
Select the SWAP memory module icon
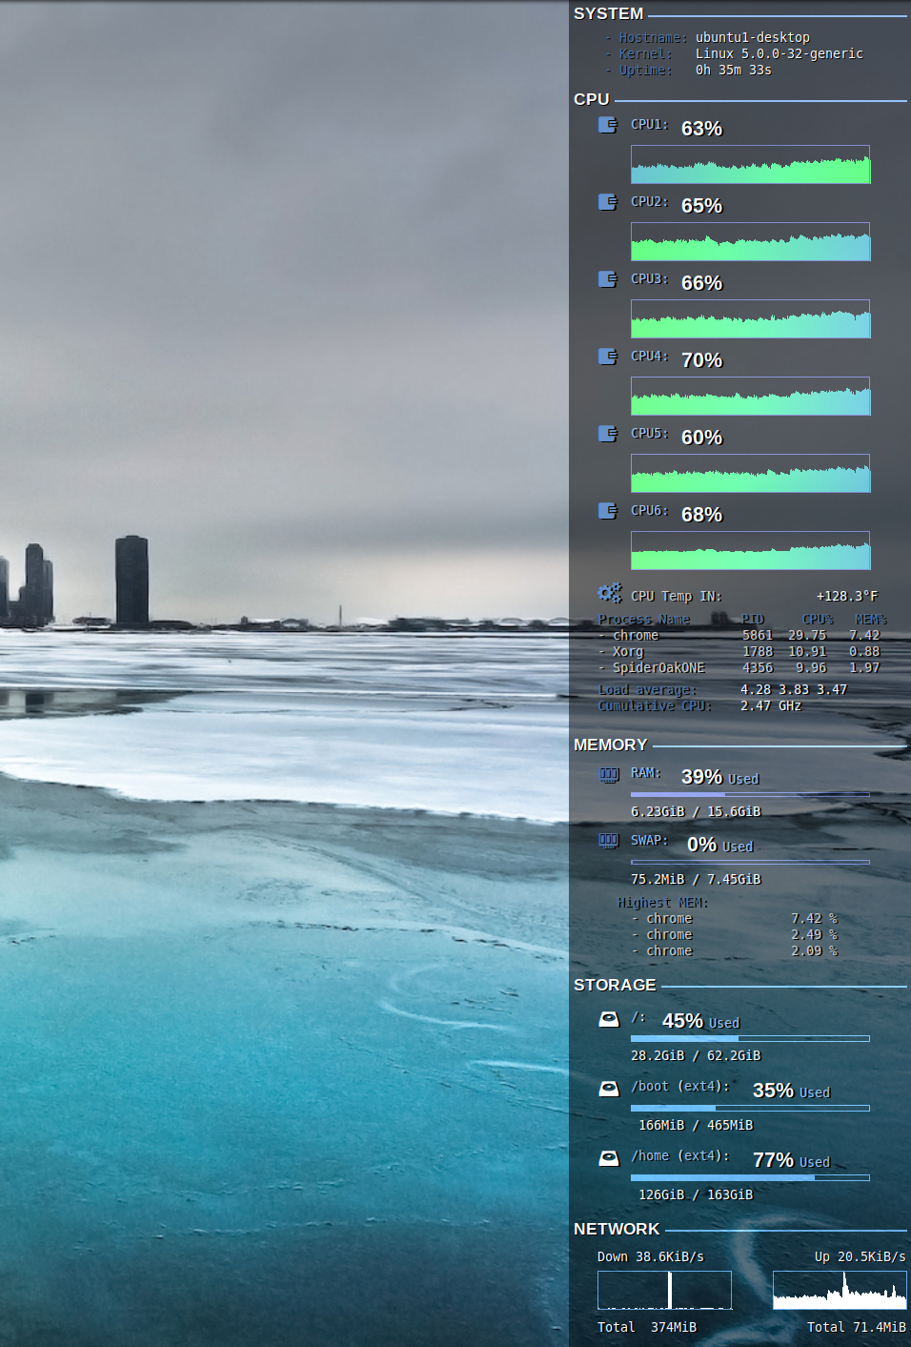(608, 841)
